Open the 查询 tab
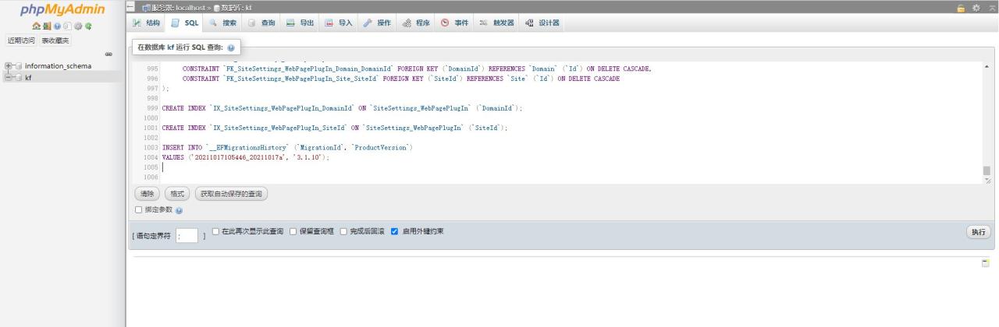This screenshot has width=999, height=327. click(261, 23)
